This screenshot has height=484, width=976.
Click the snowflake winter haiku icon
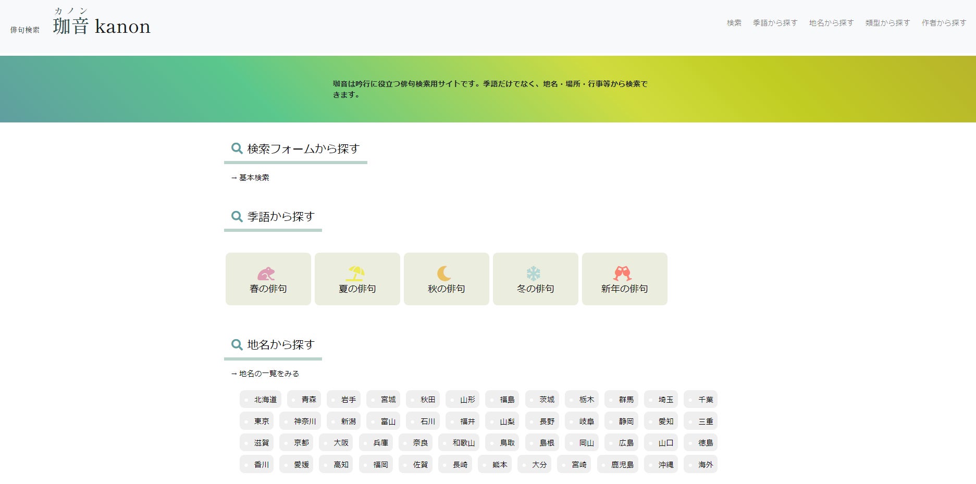533,274
